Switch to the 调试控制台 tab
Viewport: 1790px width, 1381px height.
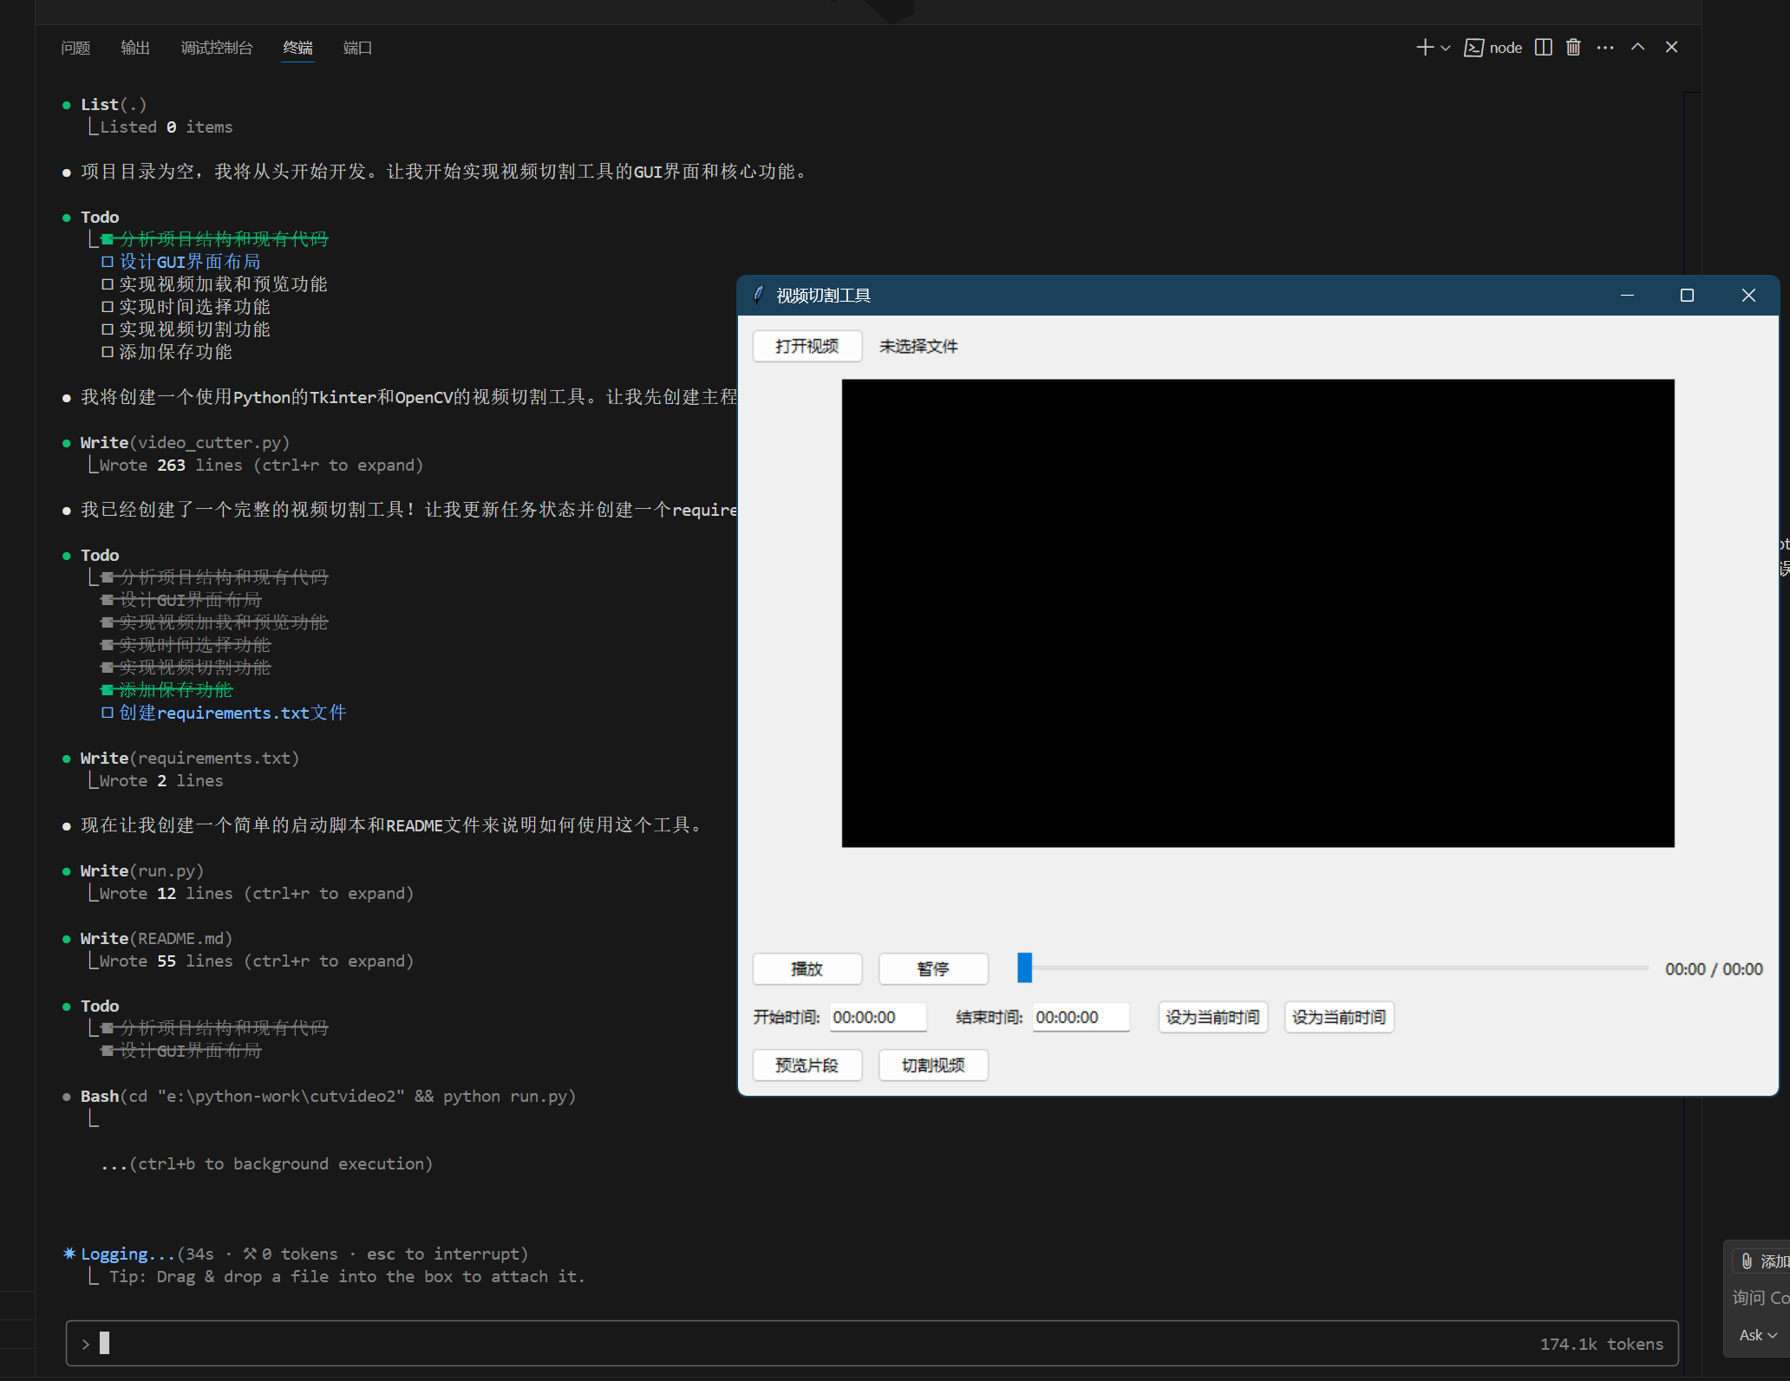click(x=216, y=48)
